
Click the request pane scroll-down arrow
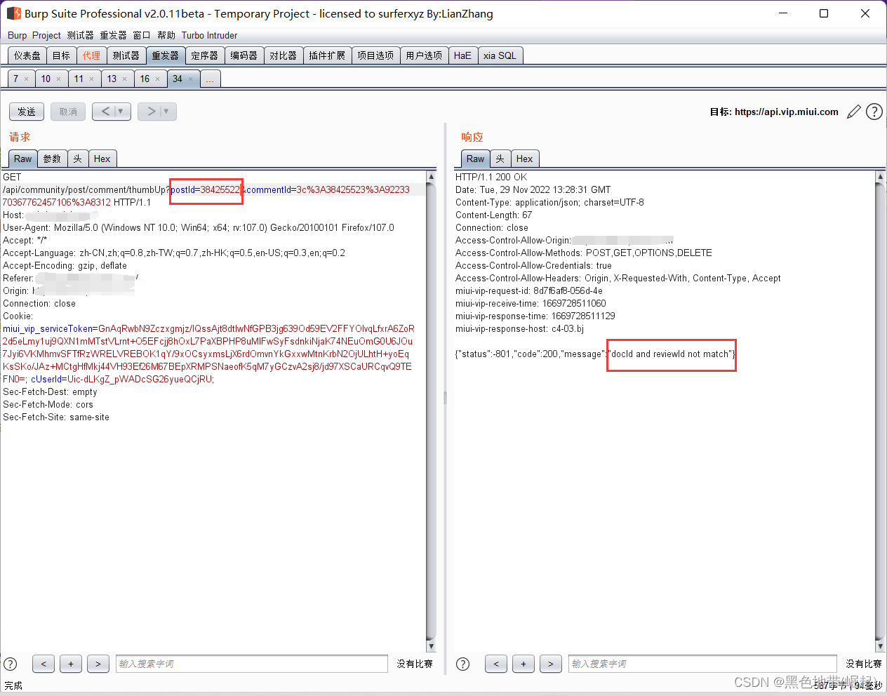click(x=431, y=646)
